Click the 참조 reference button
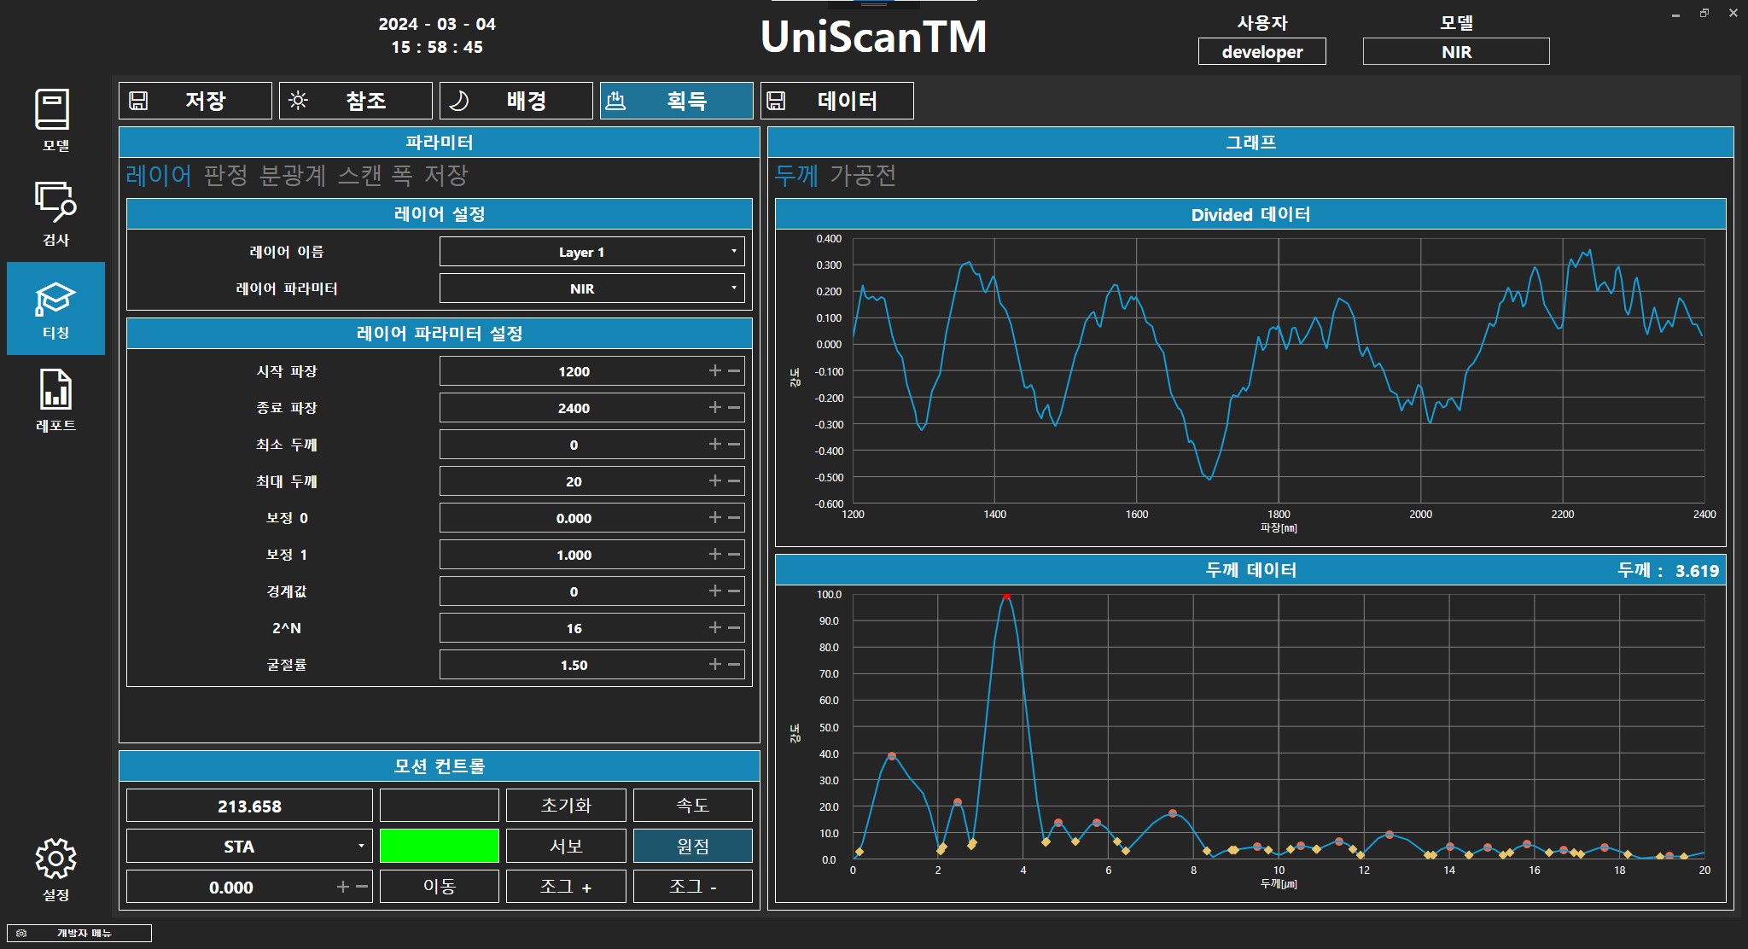The width and height of the screenshot is (1748, 949). (356, 101)
